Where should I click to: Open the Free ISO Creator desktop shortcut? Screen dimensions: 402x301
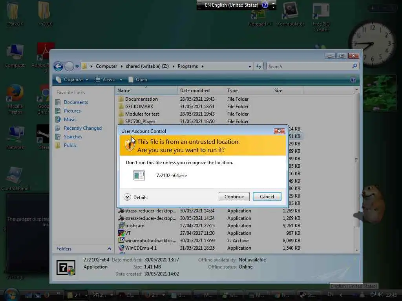point(321,17)
